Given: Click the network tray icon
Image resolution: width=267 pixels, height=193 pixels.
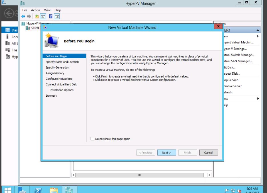Looking at the screenshot, I should pos(233,191).
